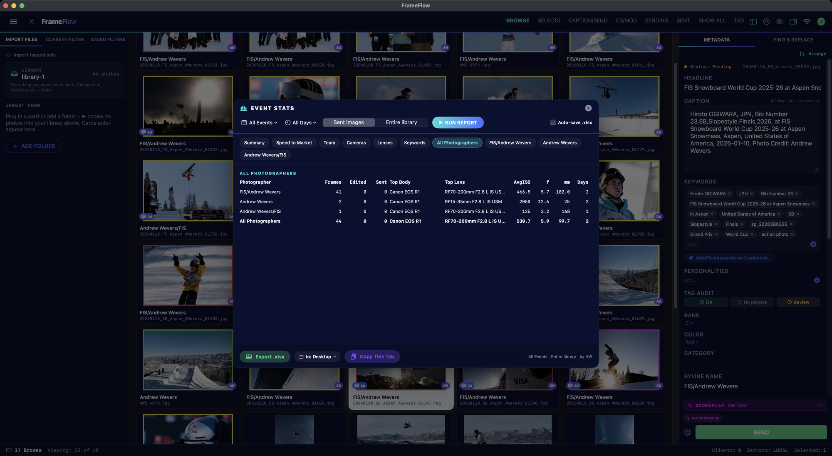Click the Event Stats bar chart icon
The image size is (832, 456).
244,108
